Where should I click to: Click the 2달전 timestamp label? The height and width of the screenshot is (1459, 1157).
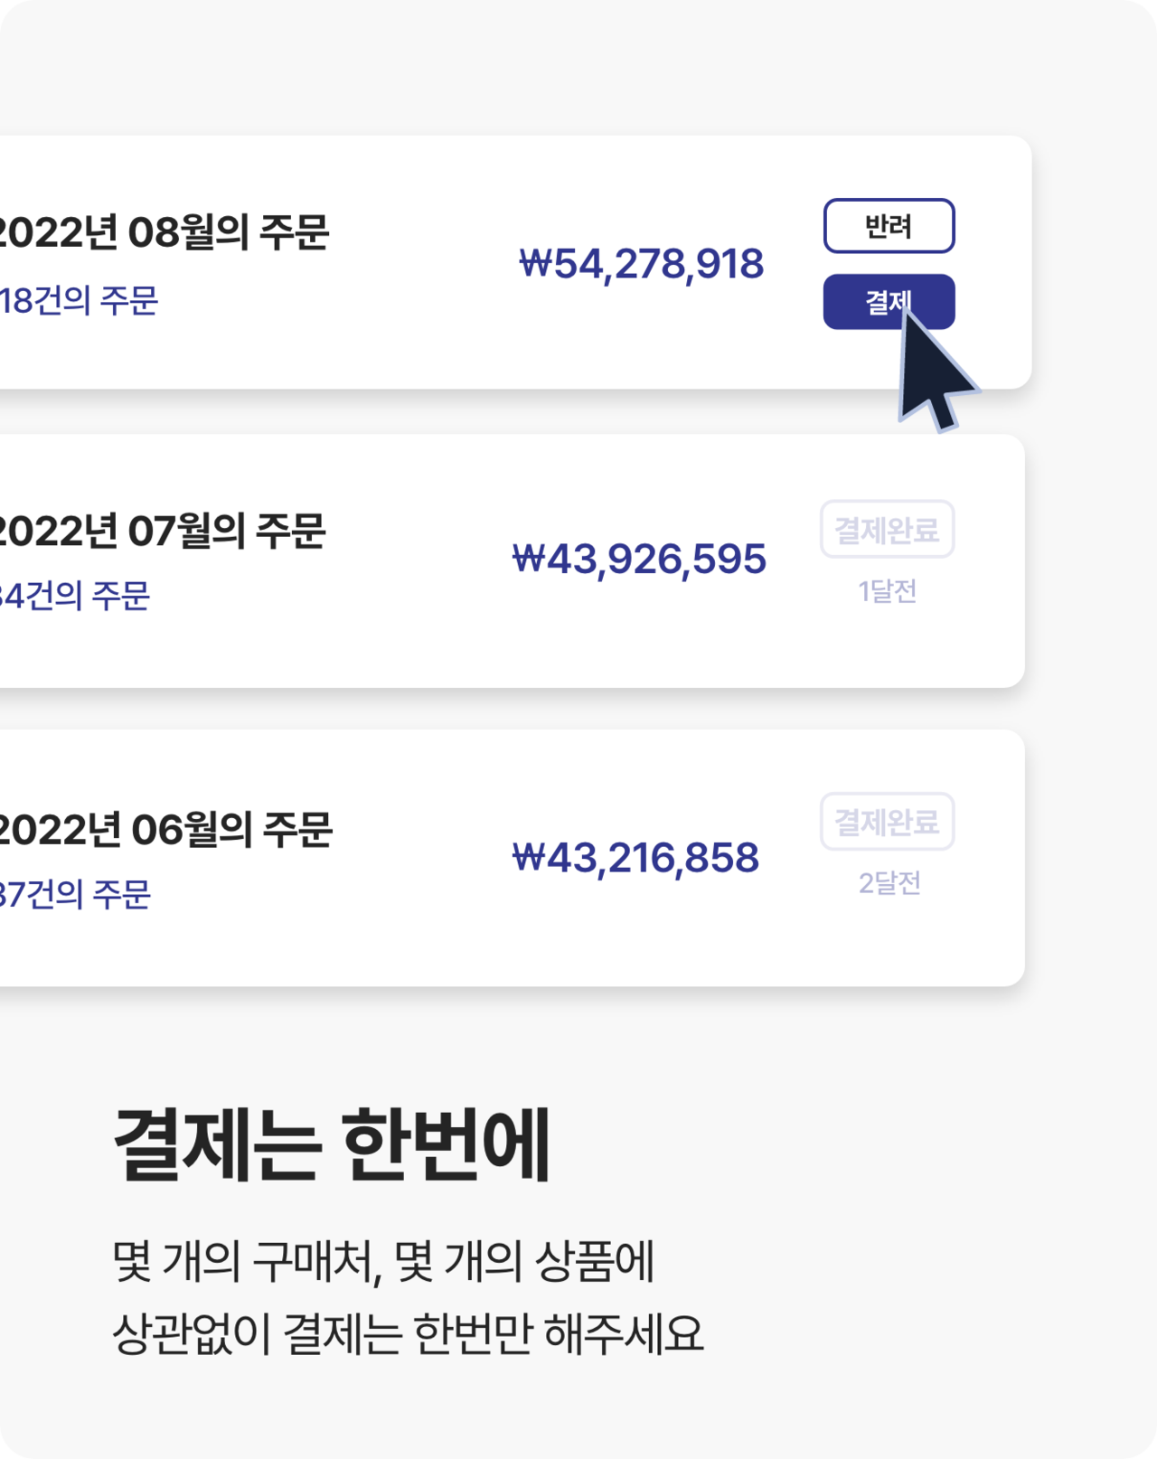click(889, 883)
